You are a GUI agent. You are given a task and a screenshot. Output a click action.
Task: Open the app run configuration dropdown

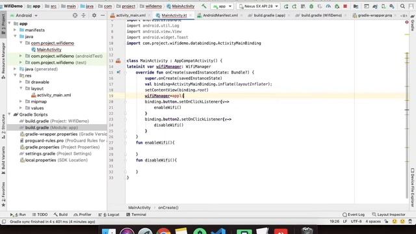coord(222,6)
